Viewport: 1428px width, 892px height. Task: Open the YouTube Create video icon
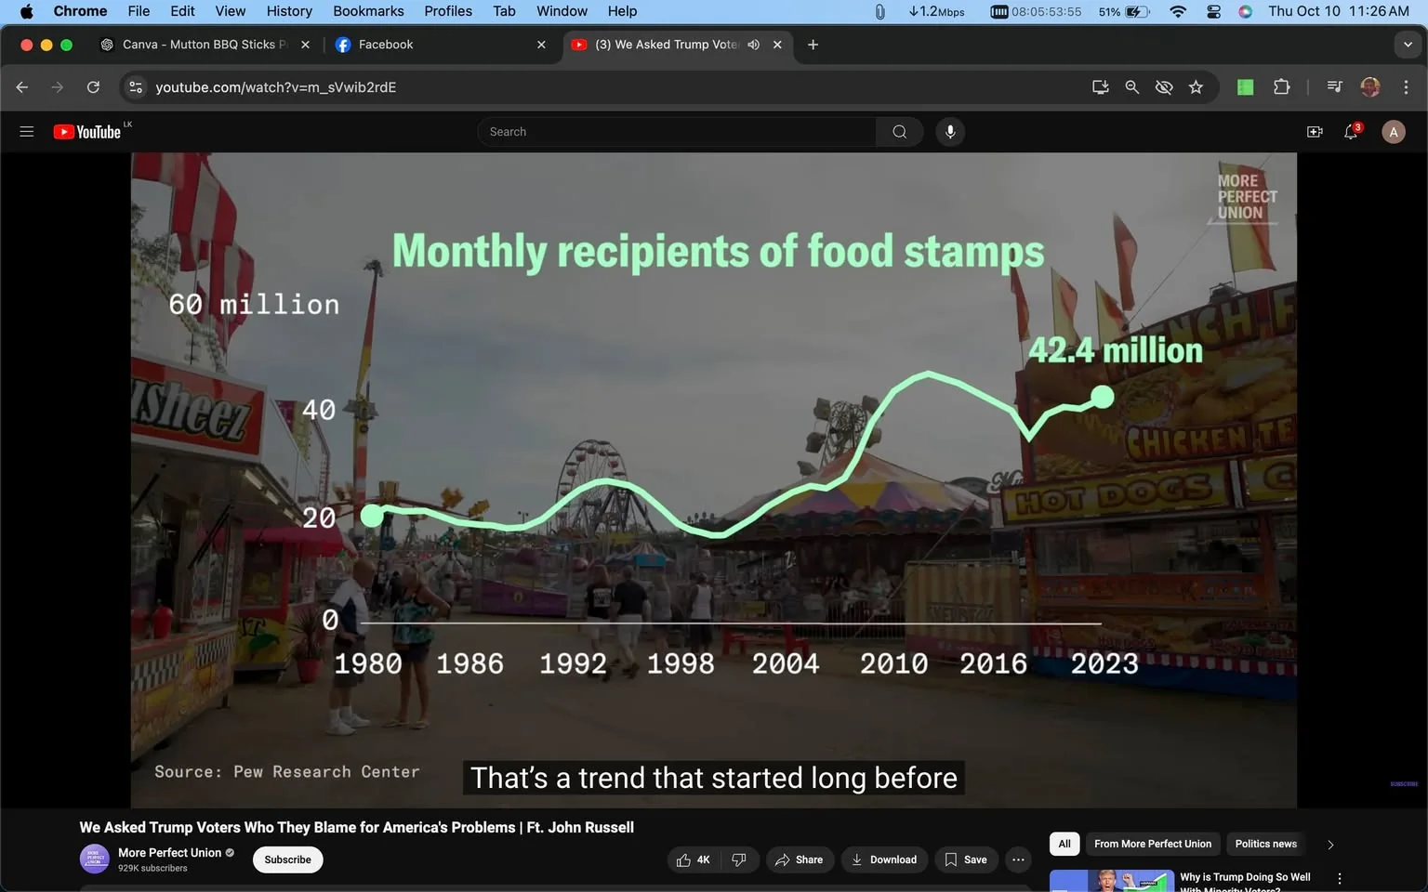click(1315, 132)
